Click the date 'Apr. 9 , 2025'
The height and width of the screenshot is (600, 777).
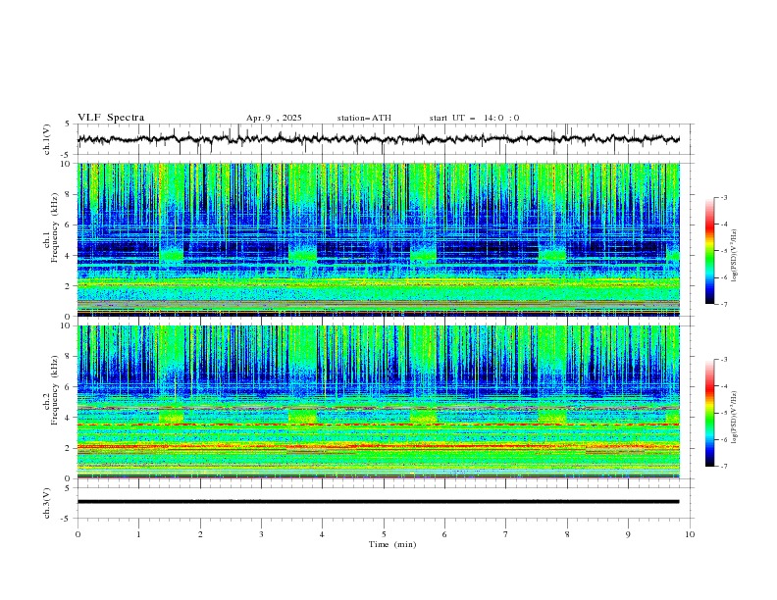[x=274, y=118]
